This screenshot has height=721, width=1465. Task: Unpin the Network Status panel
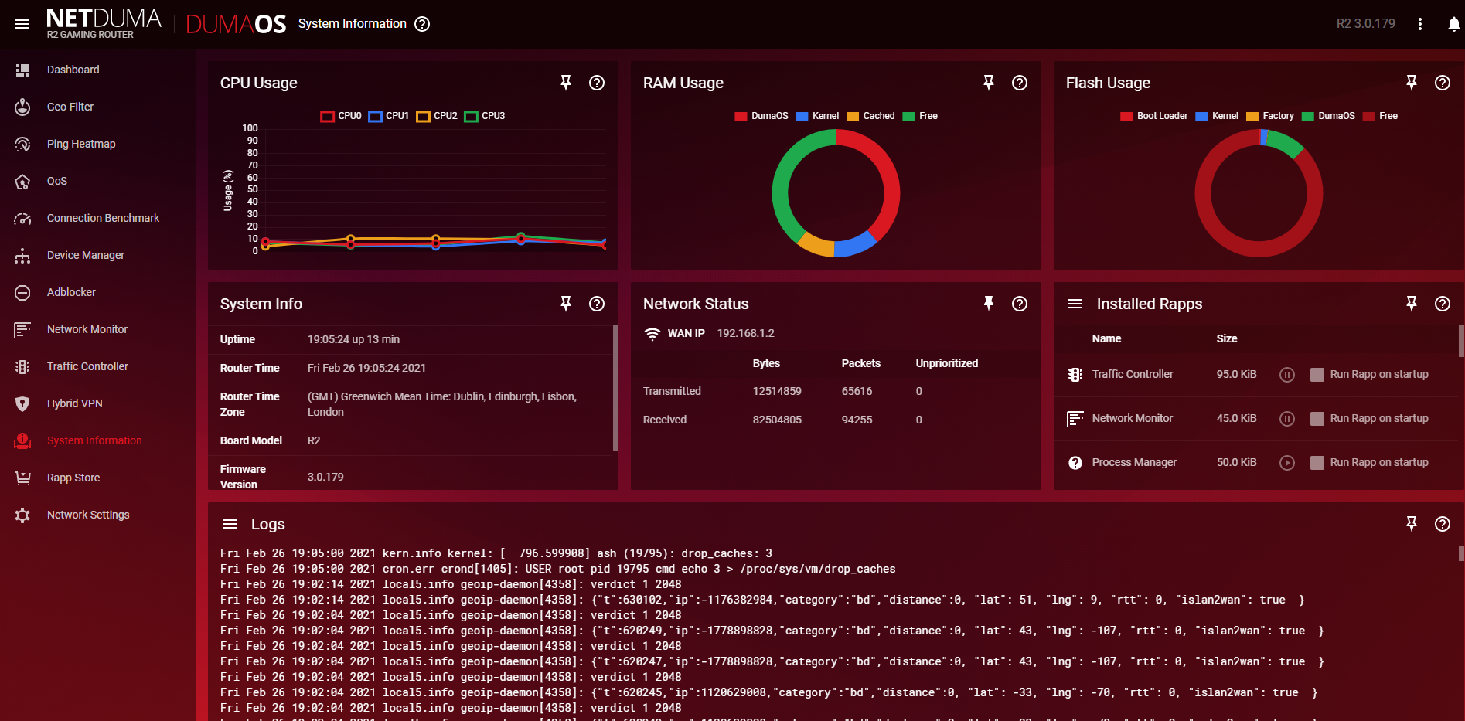(989, 304)
